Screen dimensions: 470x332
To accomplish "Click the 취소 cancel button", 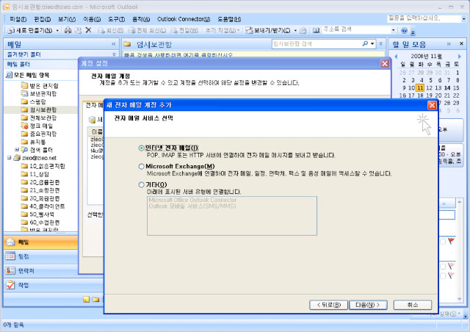I will 413,305.
